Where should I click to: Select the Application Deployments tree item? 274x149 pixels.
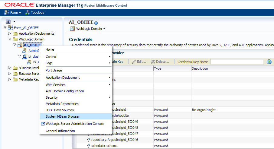tap(37, 33)
